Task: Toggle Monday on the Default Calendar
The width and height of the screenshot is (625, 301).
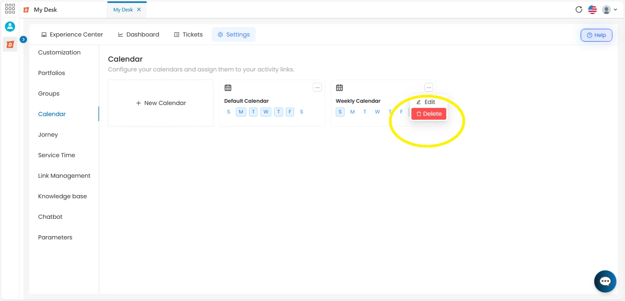Action: click(241, 112)
